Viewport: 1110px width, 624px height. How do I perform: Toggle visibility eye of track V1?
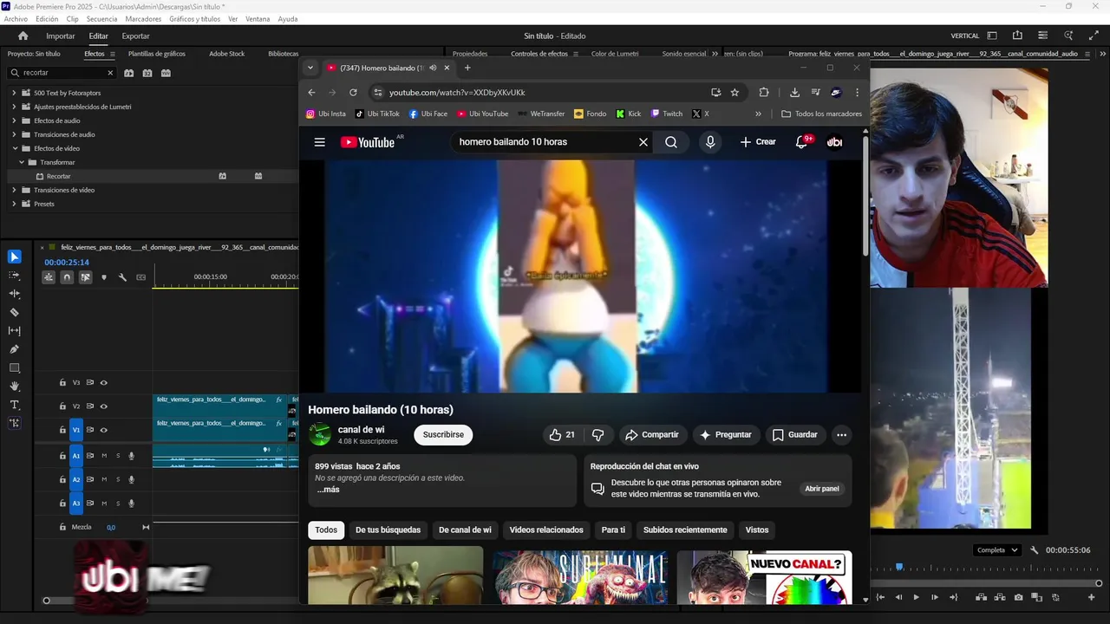pos(103,430)
